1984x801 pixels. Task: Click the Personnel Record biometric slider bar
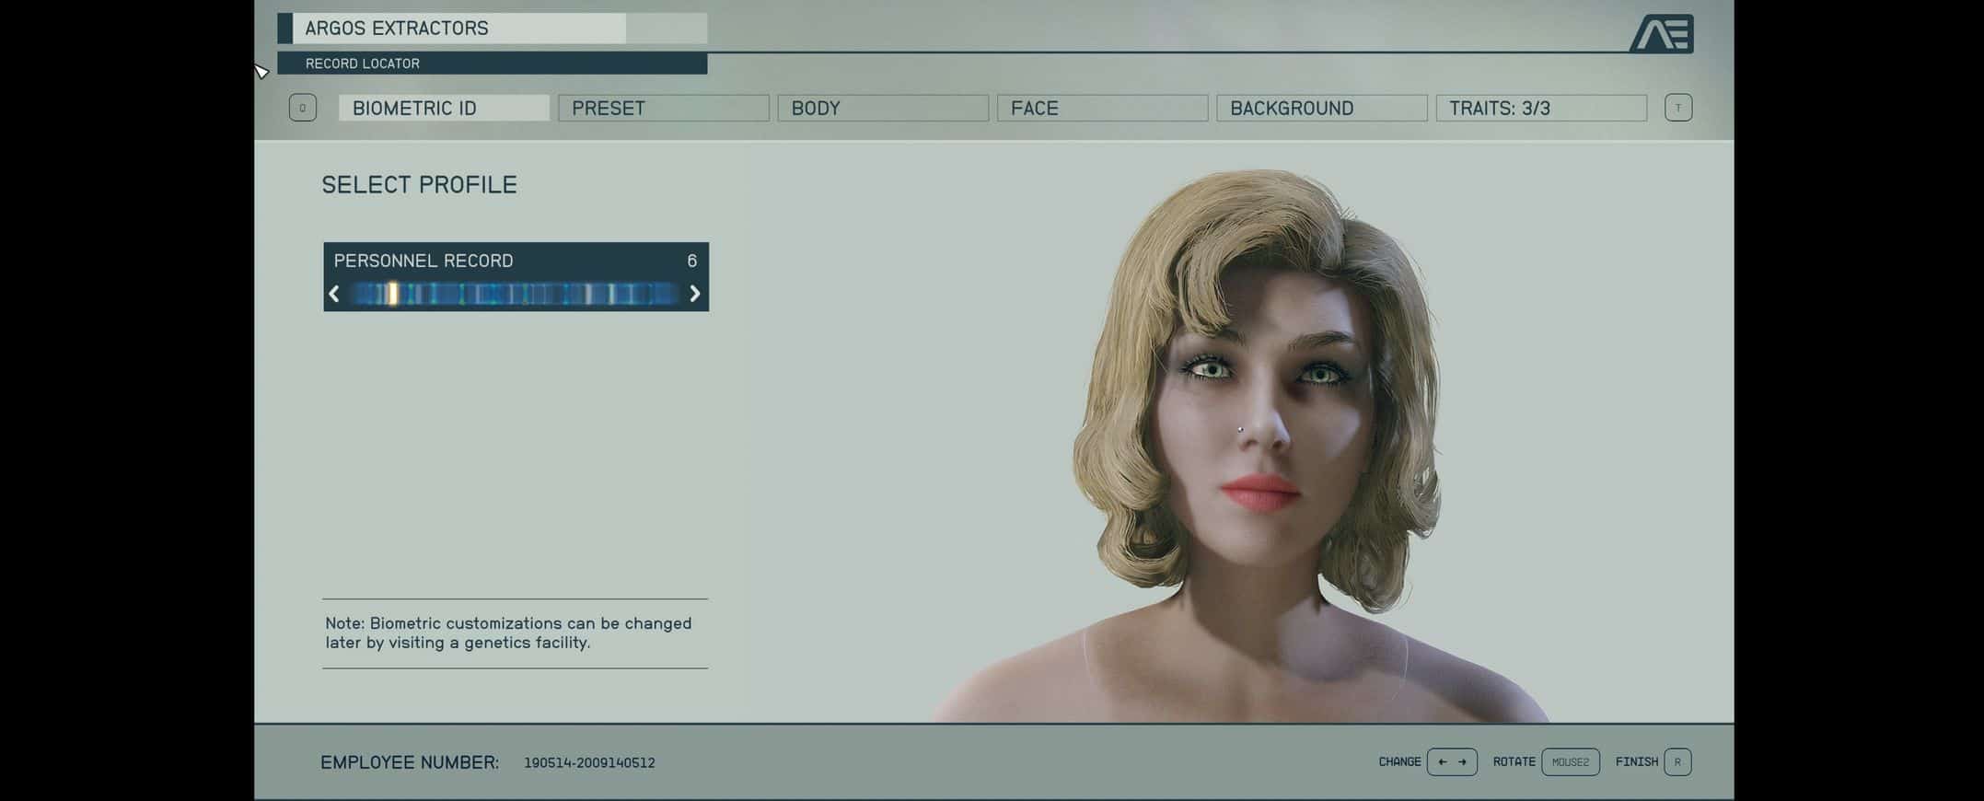(515, 294)
